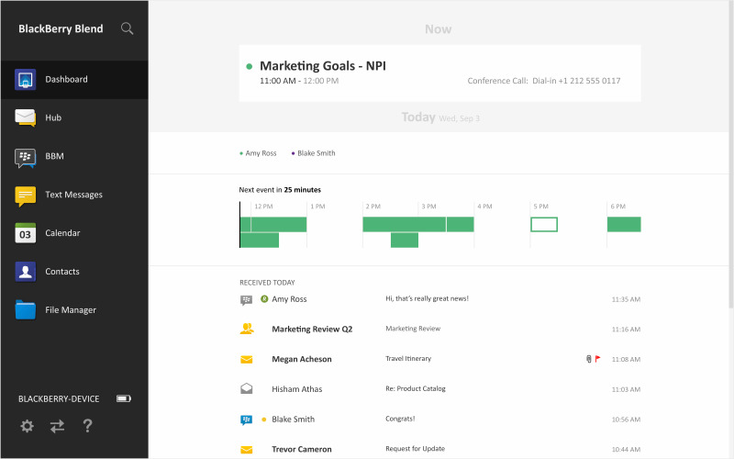Click the envelope icon beside Trevor Cameron

pyautogui.click(x=246, y=450)
